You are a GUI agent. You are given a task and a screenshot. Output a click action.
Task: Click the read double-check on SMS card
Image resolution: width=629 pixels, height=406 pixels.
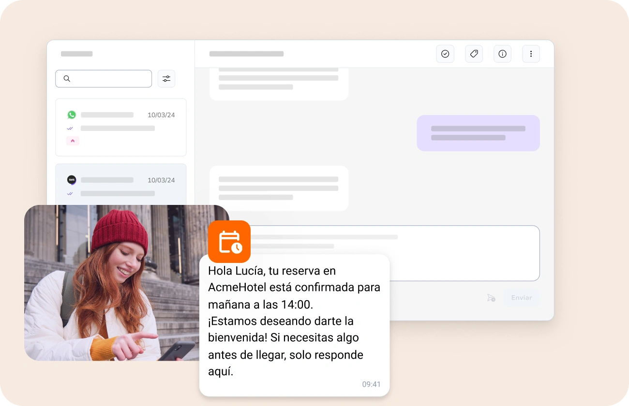coord(70,193)
